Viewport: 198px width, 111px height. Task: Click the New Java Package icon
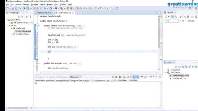point(68,8)
